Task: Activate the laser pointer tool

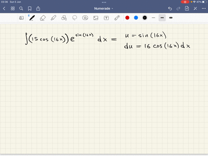Action: pyautogui.click(x=117, y=18)
